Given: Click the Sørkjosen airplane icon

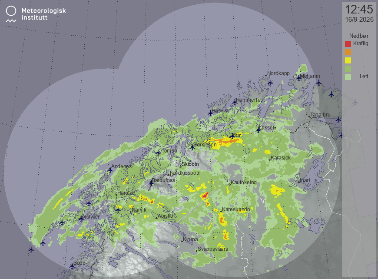Looking at the screenshot, I should (192, 147).
